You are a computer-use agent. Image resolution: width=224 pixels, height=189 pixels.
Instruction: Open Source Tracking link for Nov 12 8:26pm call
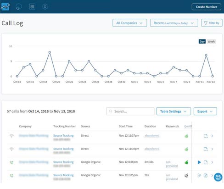click(x=63, y=162)
